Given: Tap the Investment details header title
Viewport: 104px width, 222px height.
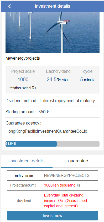Looking at the screenshot, I should coord(53,6).
